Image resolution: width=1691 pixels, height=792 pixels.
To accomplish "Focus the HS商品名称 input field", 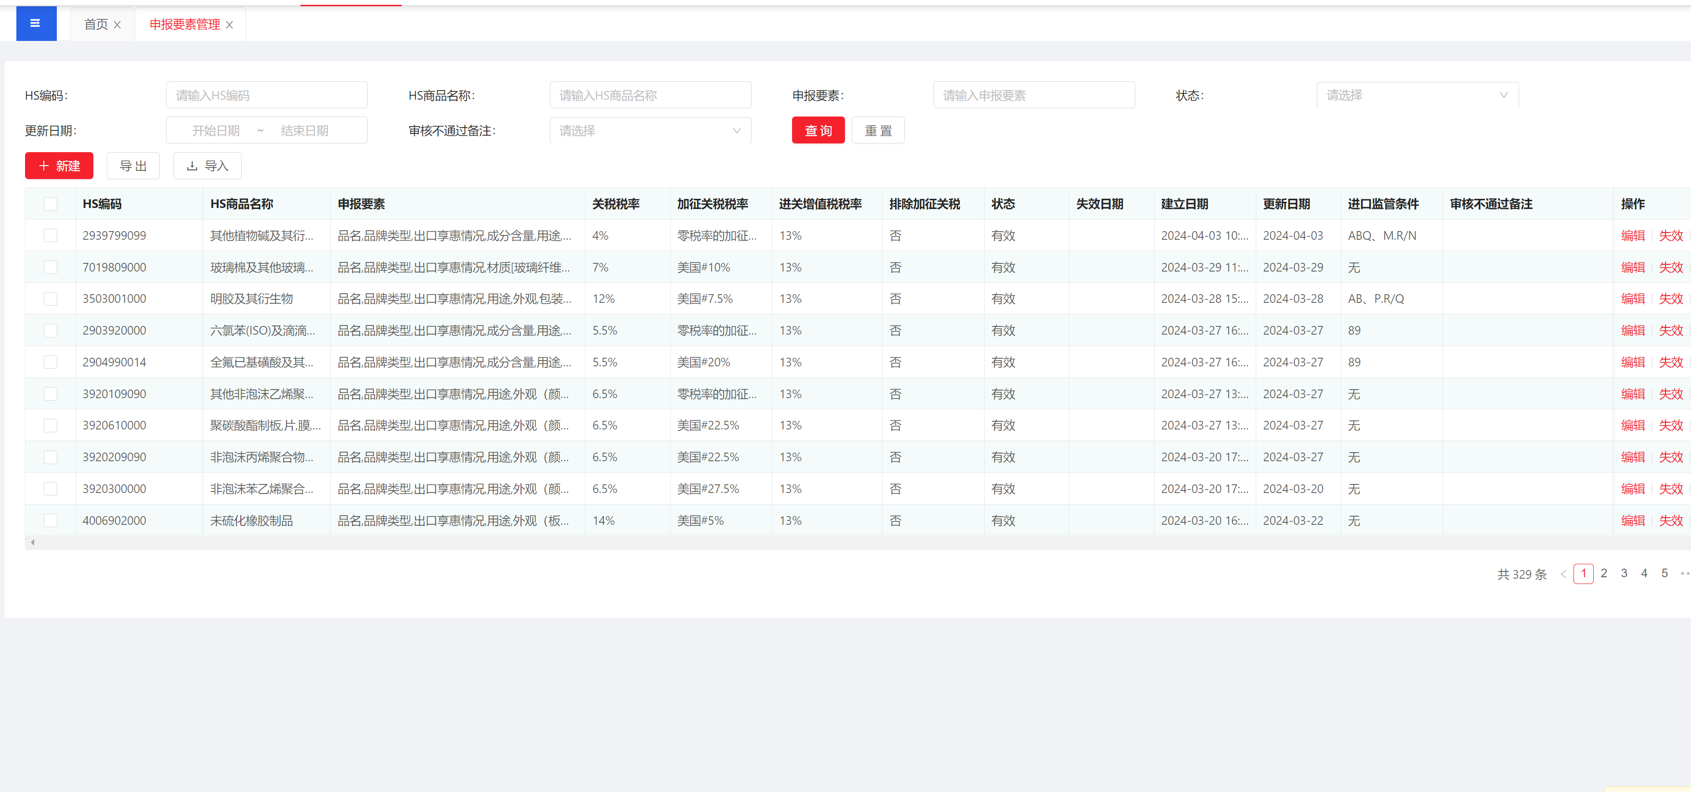I will 650,95.
